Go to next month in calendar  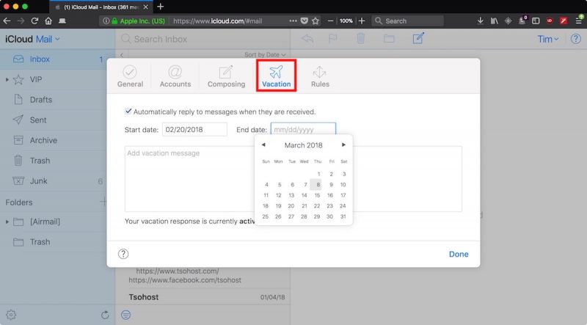point(343,145)
